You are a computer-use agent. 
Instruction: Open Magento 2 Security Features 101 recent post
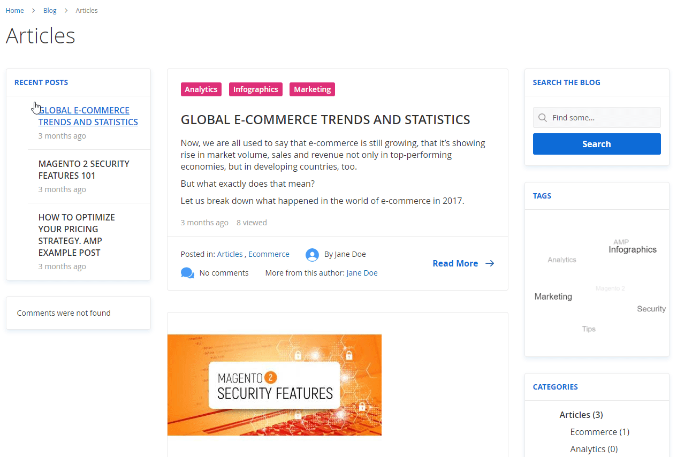coord(84,170)
